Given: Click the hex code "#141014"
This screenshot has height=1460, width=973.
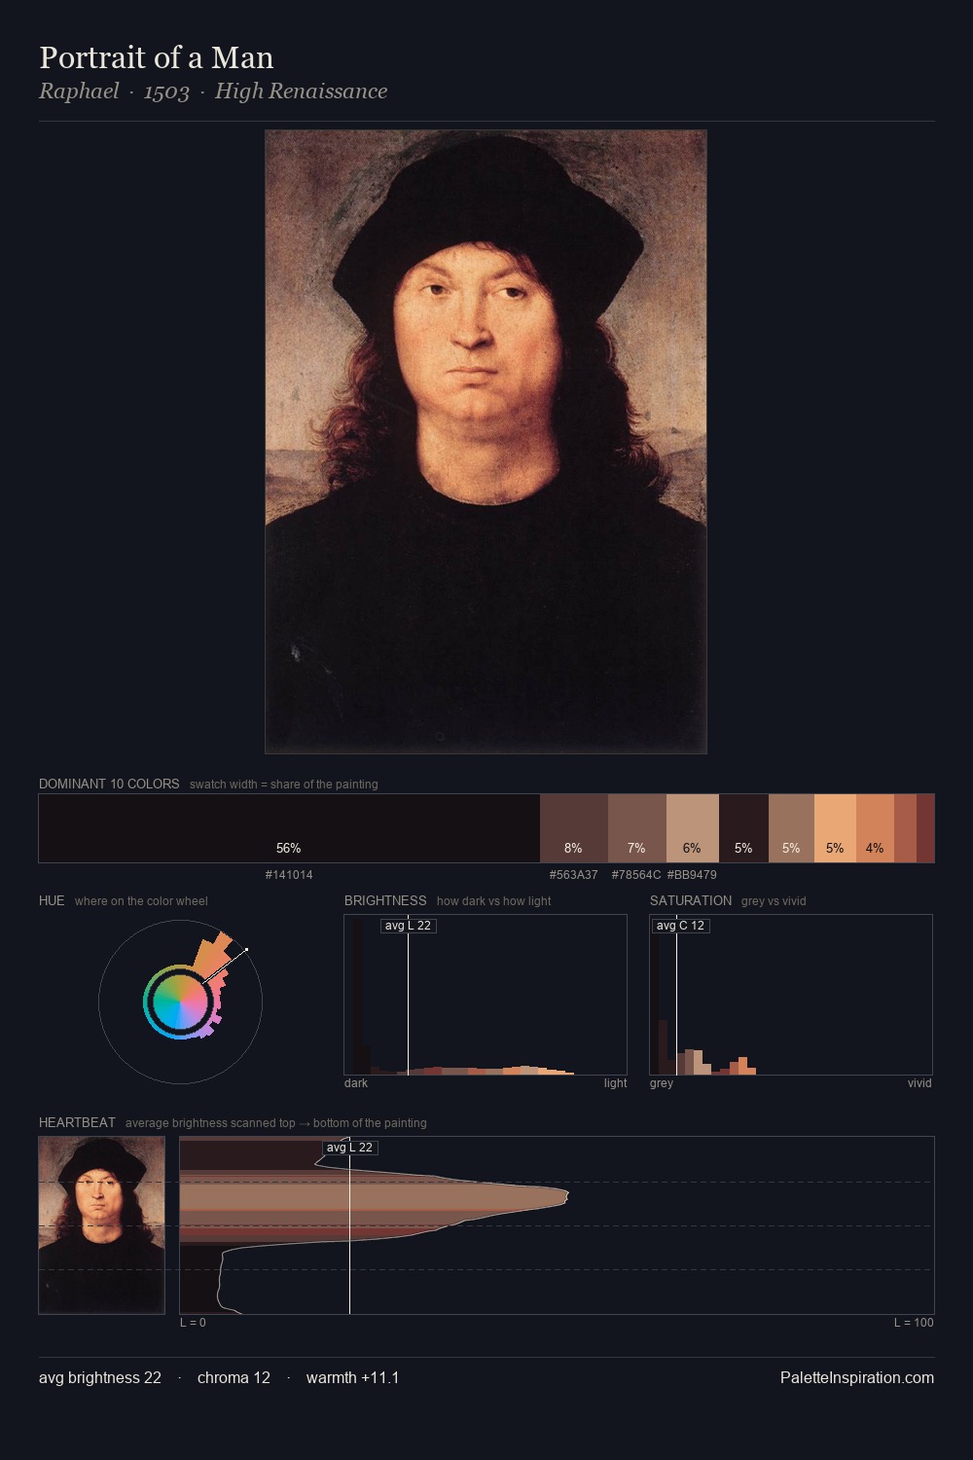Looking at the screenshot, I should [x=289, y=875].
